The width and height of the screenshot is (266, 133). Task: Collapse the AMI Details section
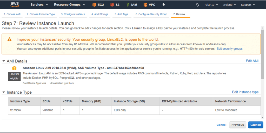[4, 61]
